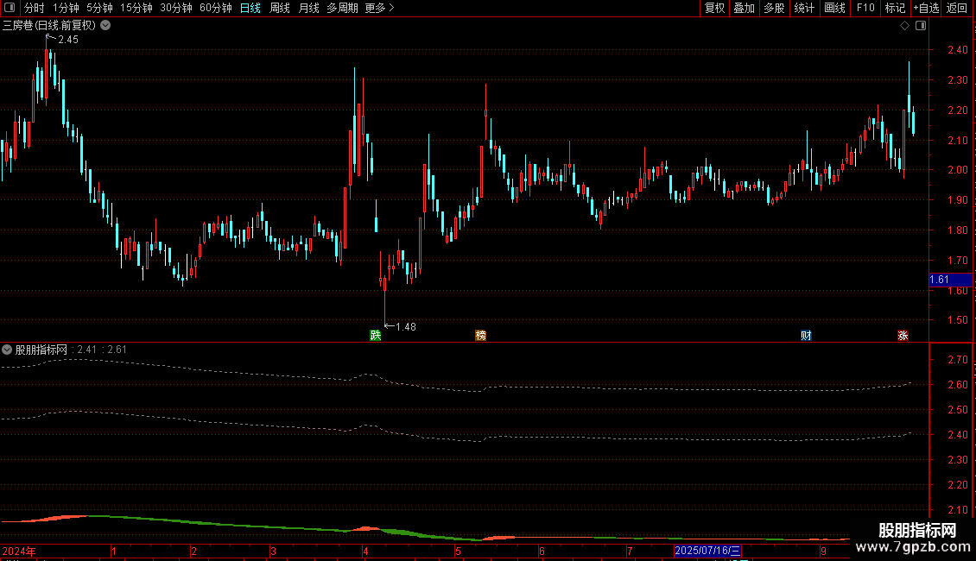Select the 1分钟 period tab
The image size is (976, 561).
[x=66, y=8]
